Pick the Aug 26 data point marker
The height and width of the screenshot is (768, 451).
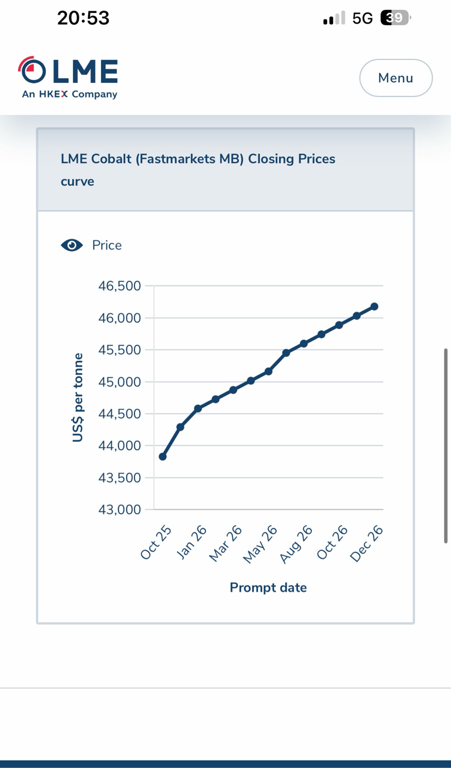click(304, 344)
